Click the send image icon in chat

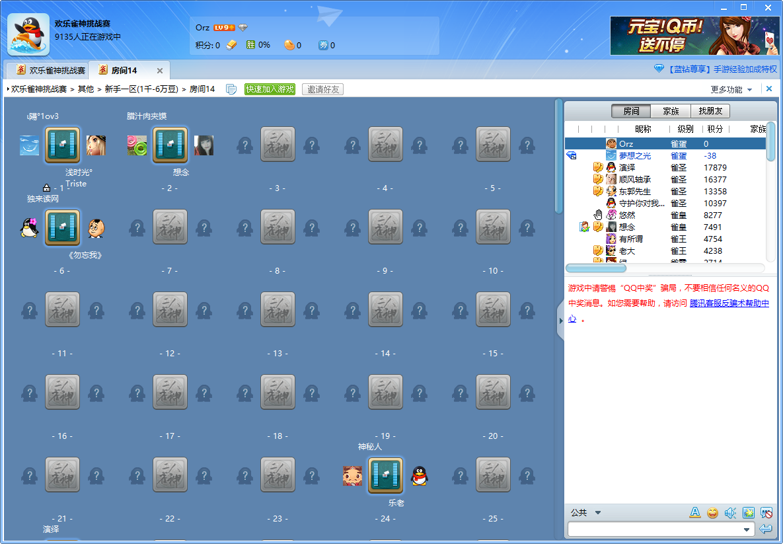(x=749, y=512)
